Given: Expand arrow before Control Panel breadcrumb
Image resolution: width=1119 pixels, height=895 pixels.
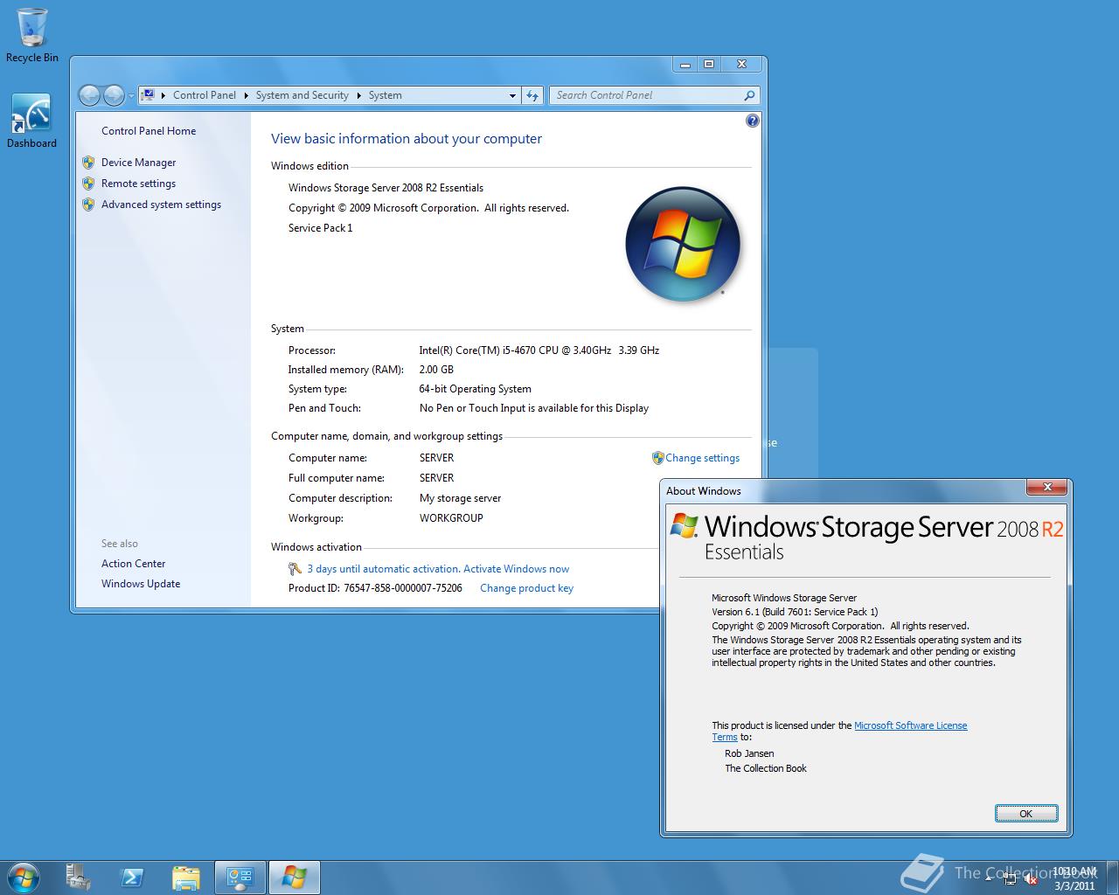Looking at the screenshot, I should click(163, 95).
